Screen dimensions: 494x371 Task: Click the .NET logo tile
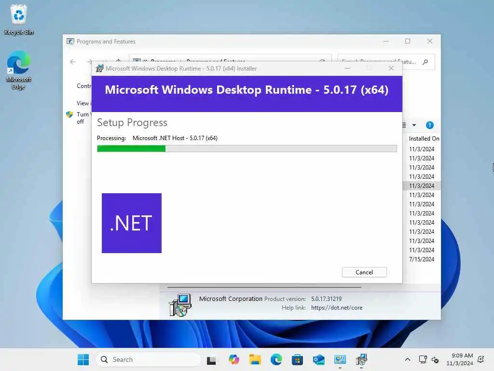(x=132, y=223)
